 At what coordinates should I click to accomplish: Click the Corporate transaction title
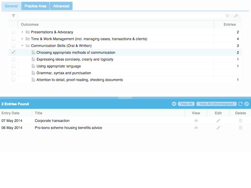pyautogui.click(x=52, y=121)
